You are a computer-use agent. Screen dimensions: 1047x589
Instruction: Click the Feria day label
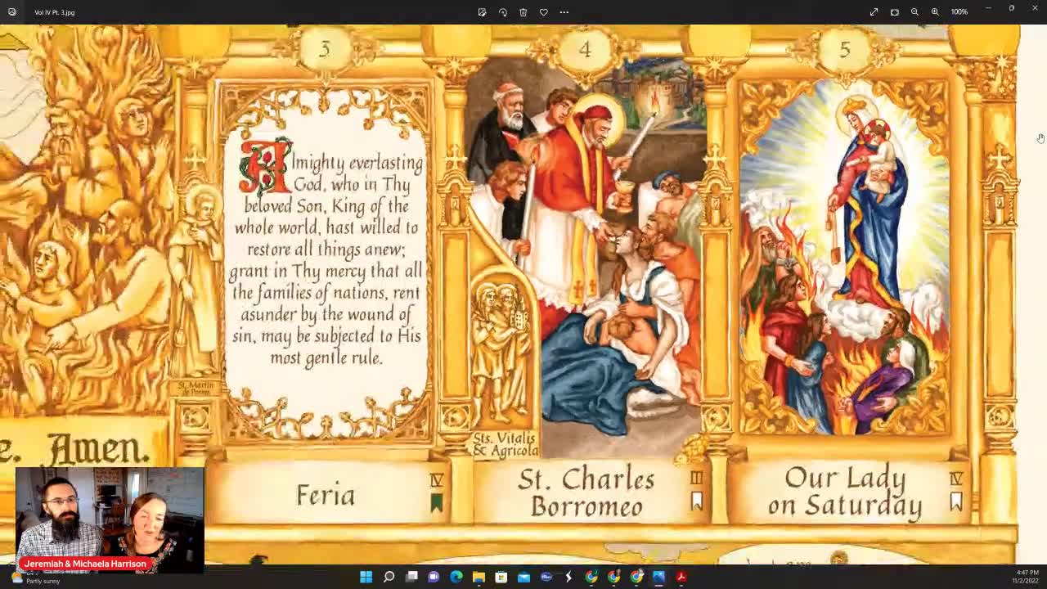326,495
